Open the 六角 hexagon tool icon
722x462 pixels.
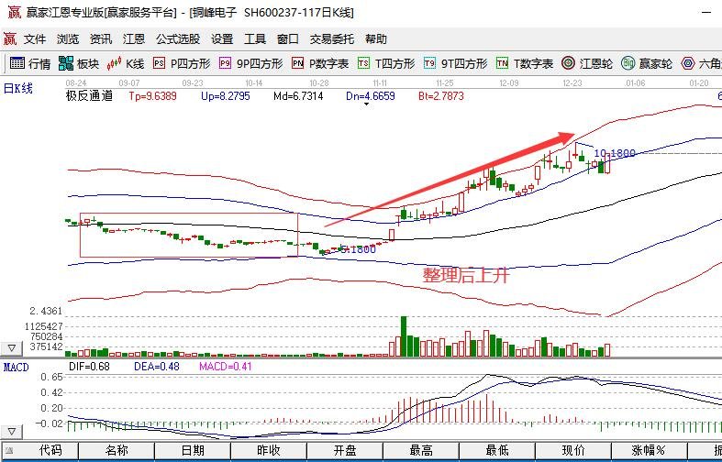[688, 63]
